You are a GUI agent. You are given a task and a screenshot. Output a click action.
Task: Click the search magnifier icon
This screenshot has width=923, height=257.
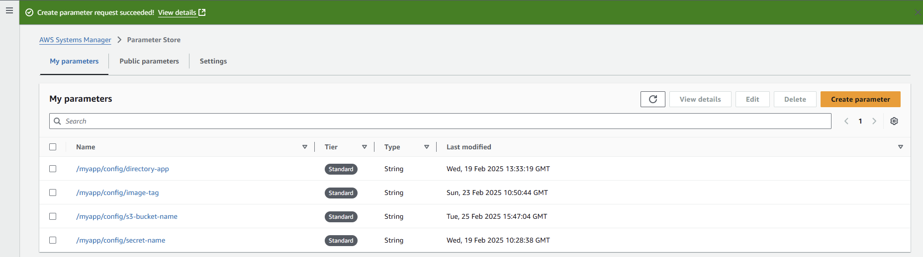coord(58,121)
